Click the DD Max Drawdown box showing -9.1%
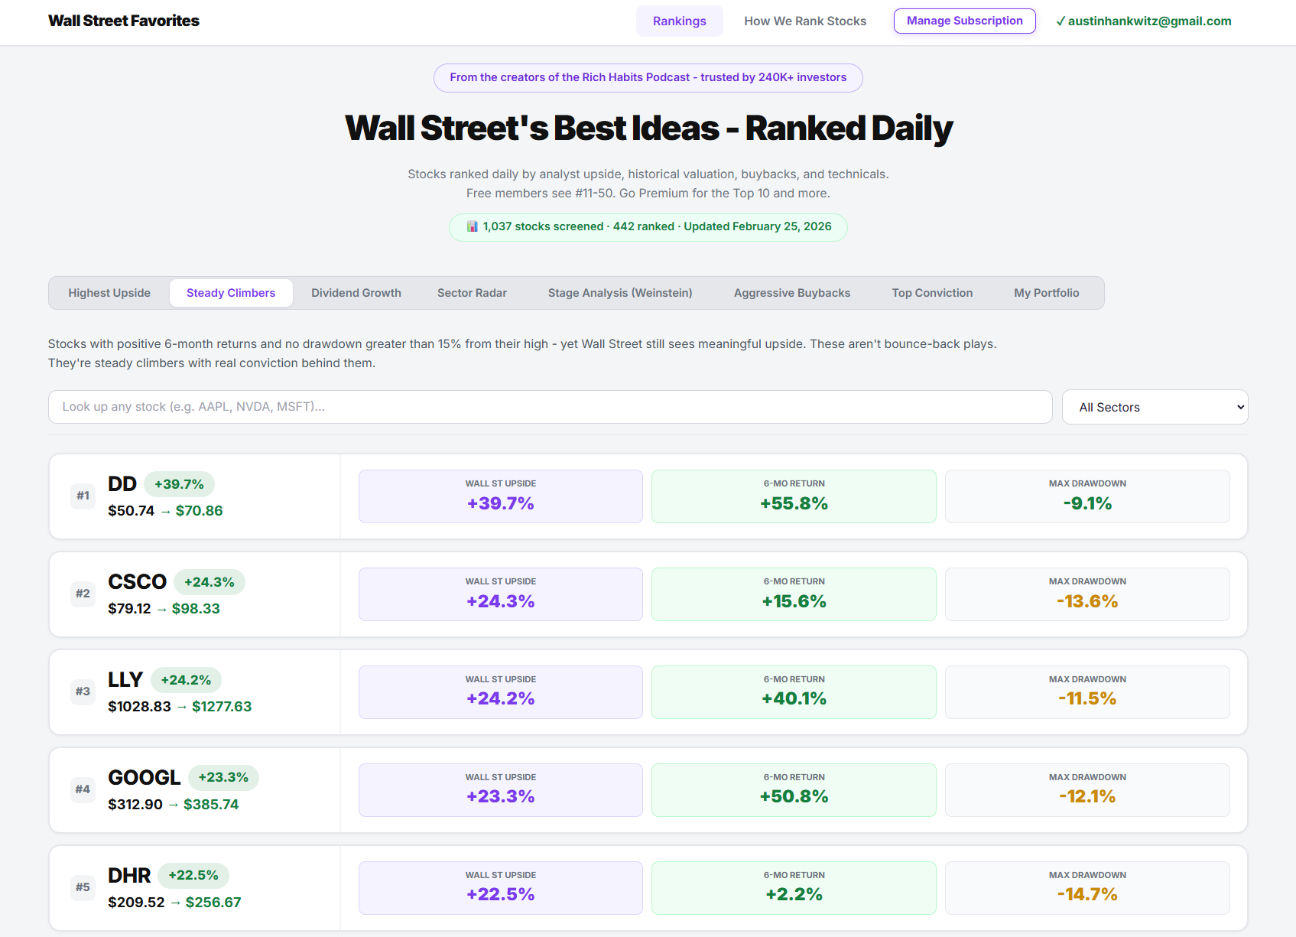The height and width of the screenshot is (937, 1296). coord(1087,496)
